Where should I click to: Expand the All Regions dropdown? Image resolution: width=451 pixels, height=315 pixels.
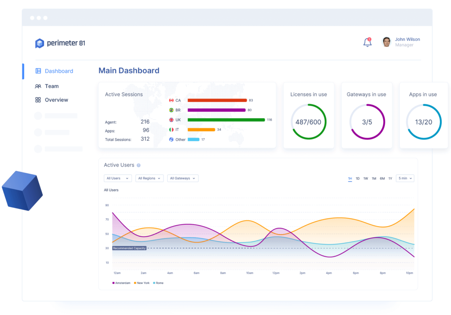point(149,178)
